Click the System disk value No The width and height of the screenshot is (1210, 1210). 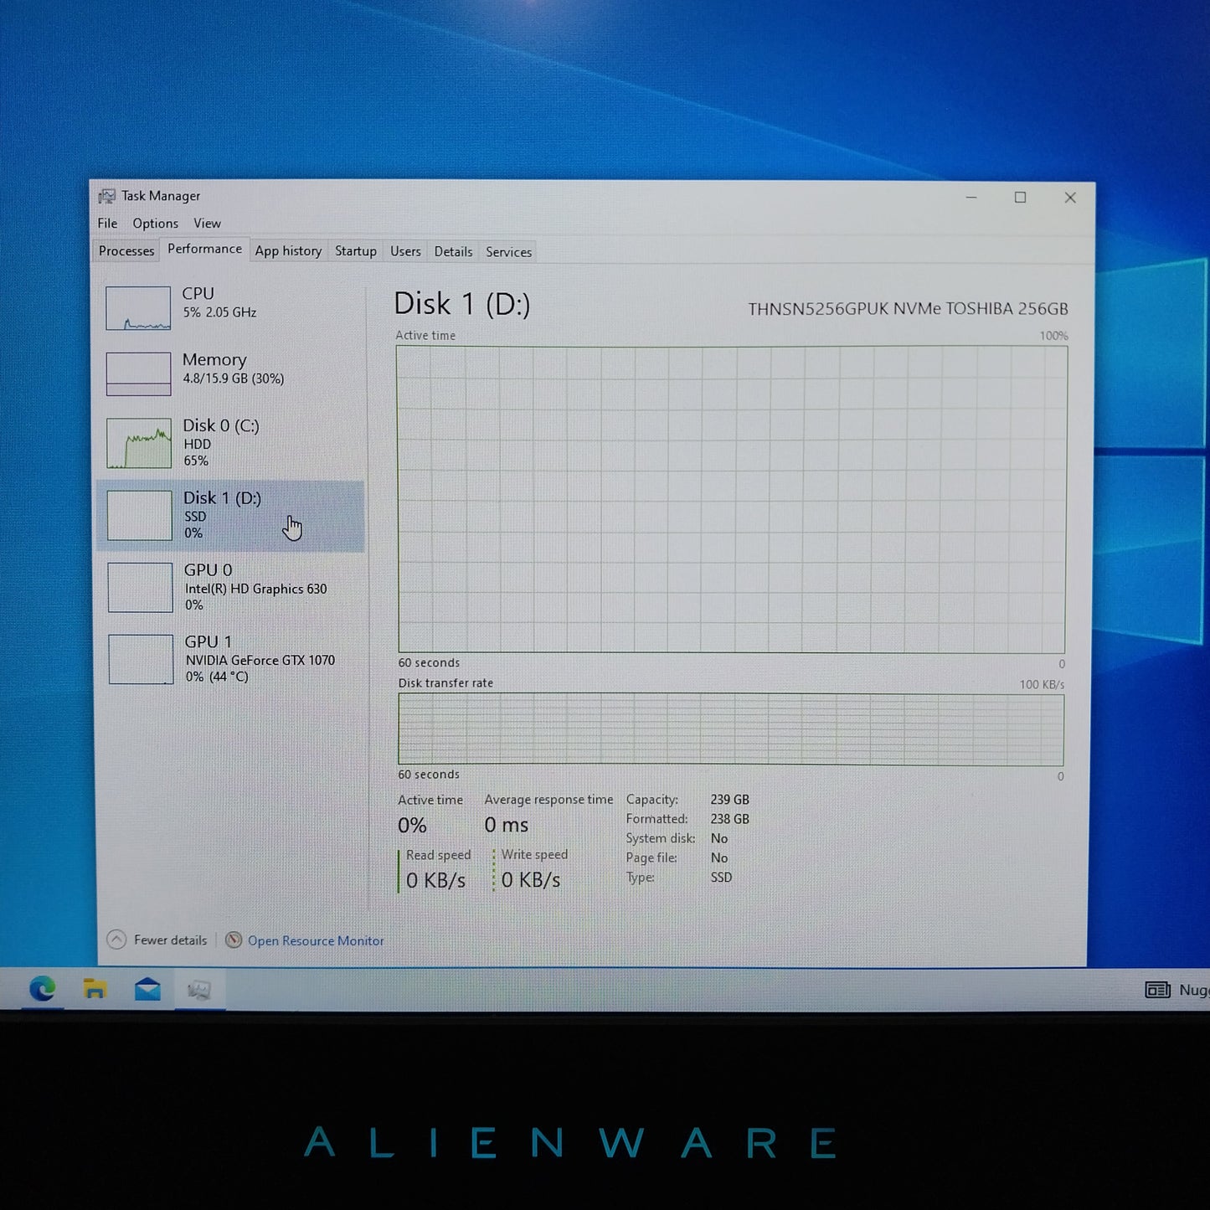point(718,838)
